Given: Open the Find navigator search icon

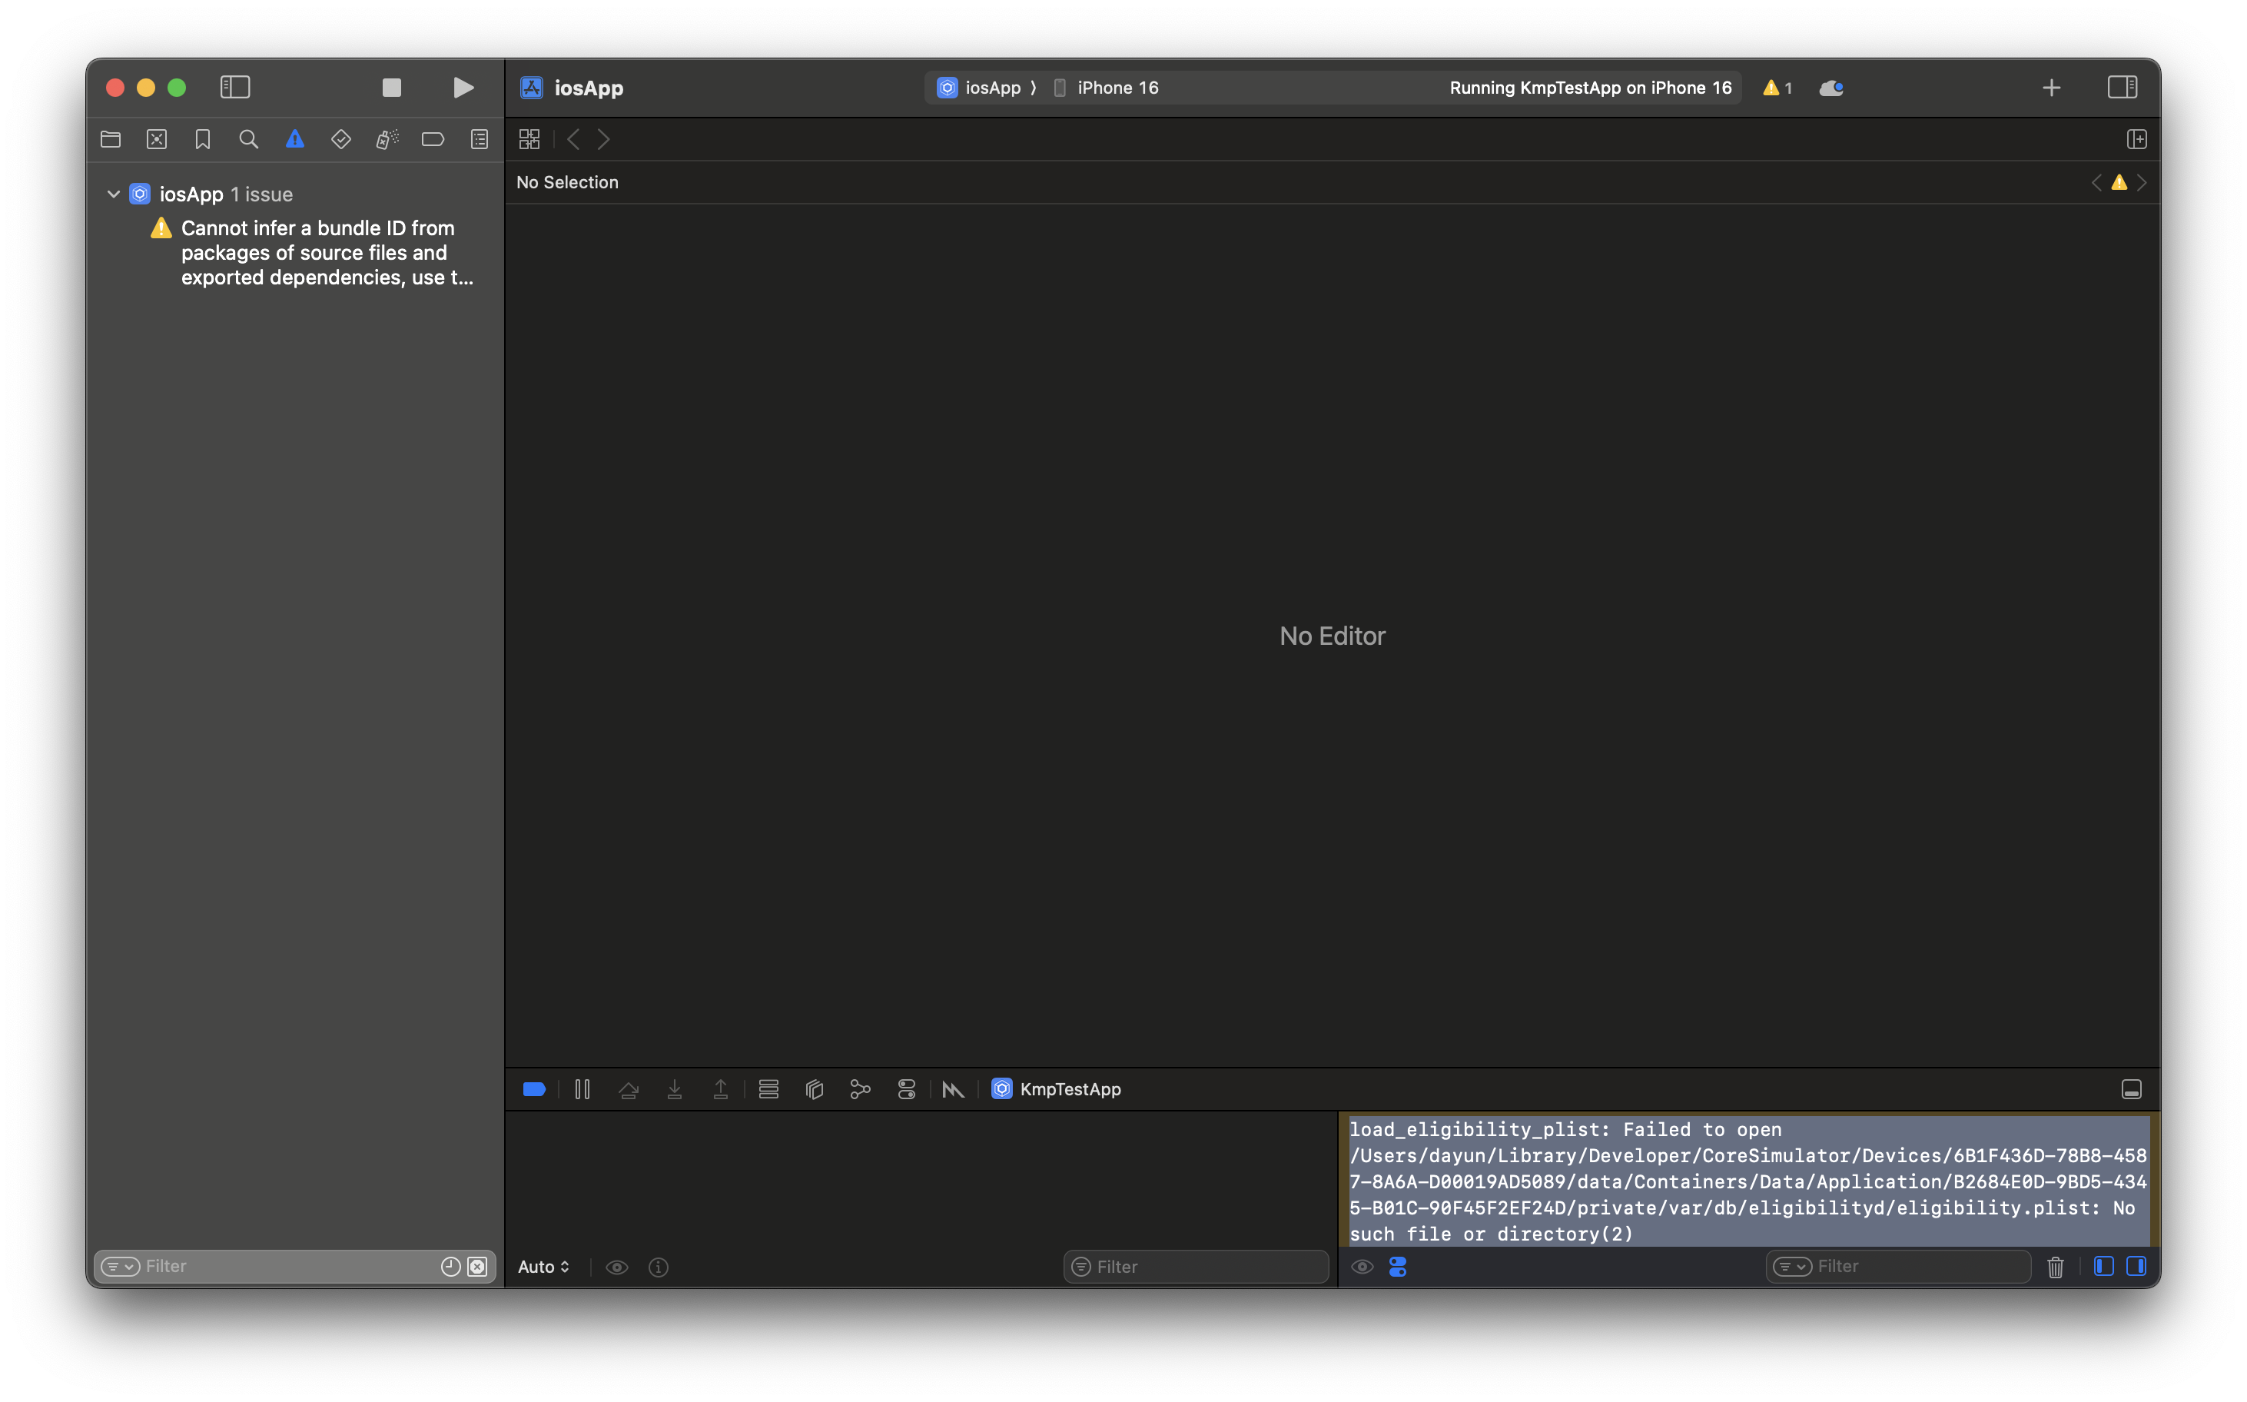Looking at the screenshot, I should tap(248, 139).
